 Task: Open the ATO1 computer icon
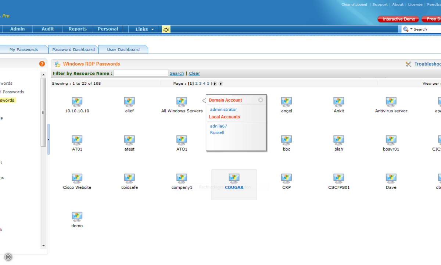coord(182,140)
